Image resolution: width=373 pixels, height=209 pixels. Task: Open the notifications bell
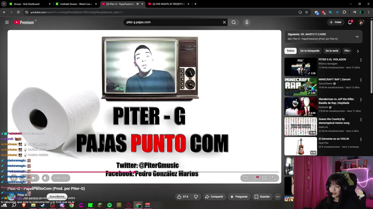[x=350, y=22]
